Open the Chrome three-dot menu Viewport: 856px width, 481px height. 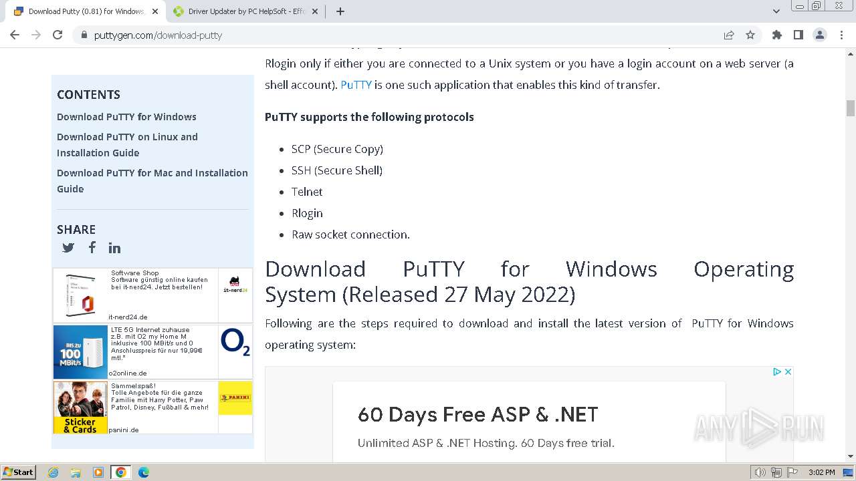[x=841, y=35]
